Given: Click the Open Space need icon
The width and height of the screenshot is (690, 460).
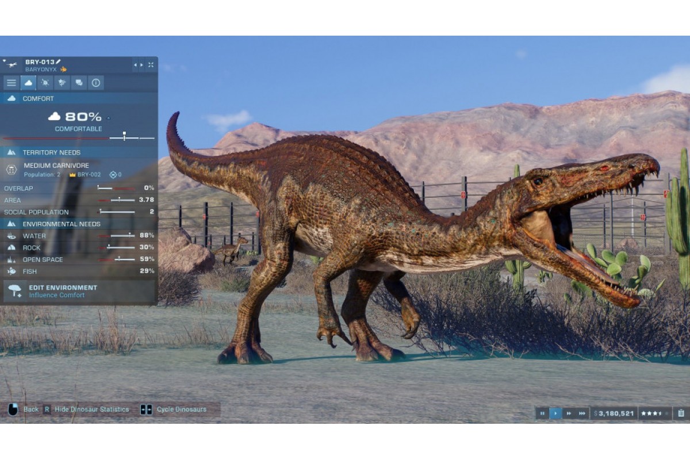Looking at the screenshot, I should tap(11, 259).
